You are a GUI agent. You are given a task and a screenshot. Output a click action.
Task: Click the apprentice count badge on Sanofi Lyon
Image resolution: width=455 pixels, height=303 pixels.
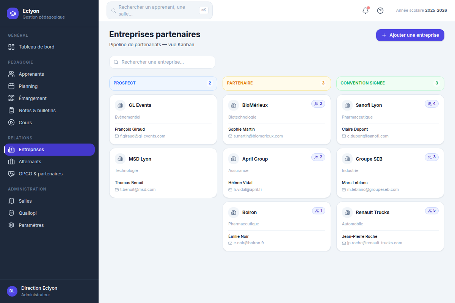(x=431, y=104)
